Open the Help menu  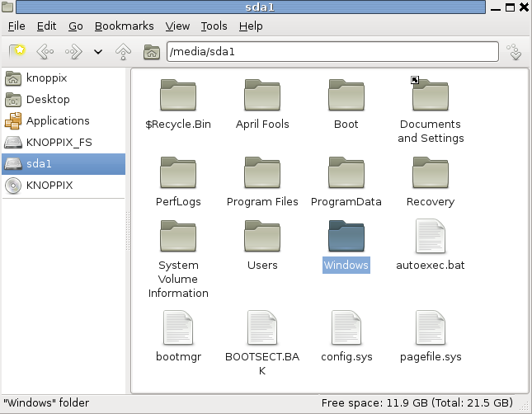(x=251, y=26)
